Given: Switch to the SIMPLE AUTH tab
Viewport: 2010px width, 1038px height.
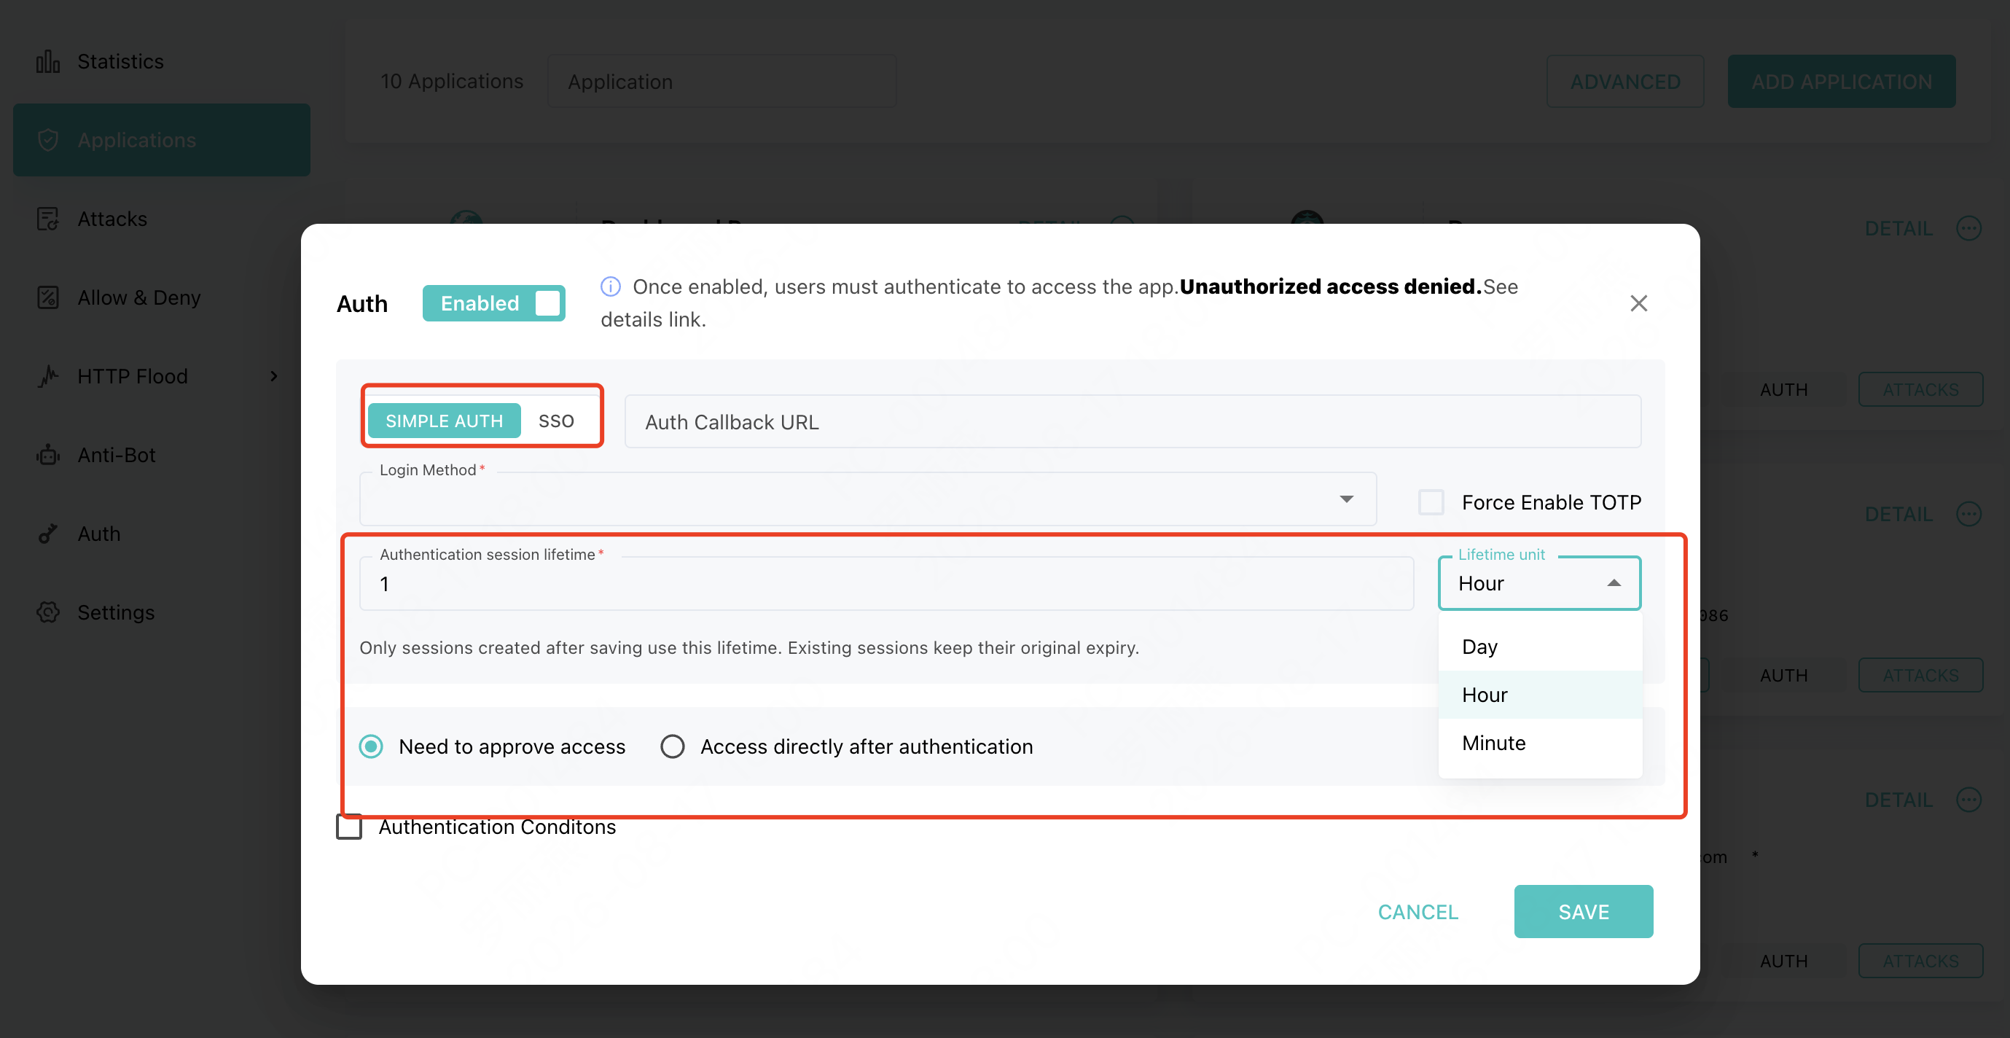Looking at the screenshot, I should pyautogui.click(x=444, y=421).
